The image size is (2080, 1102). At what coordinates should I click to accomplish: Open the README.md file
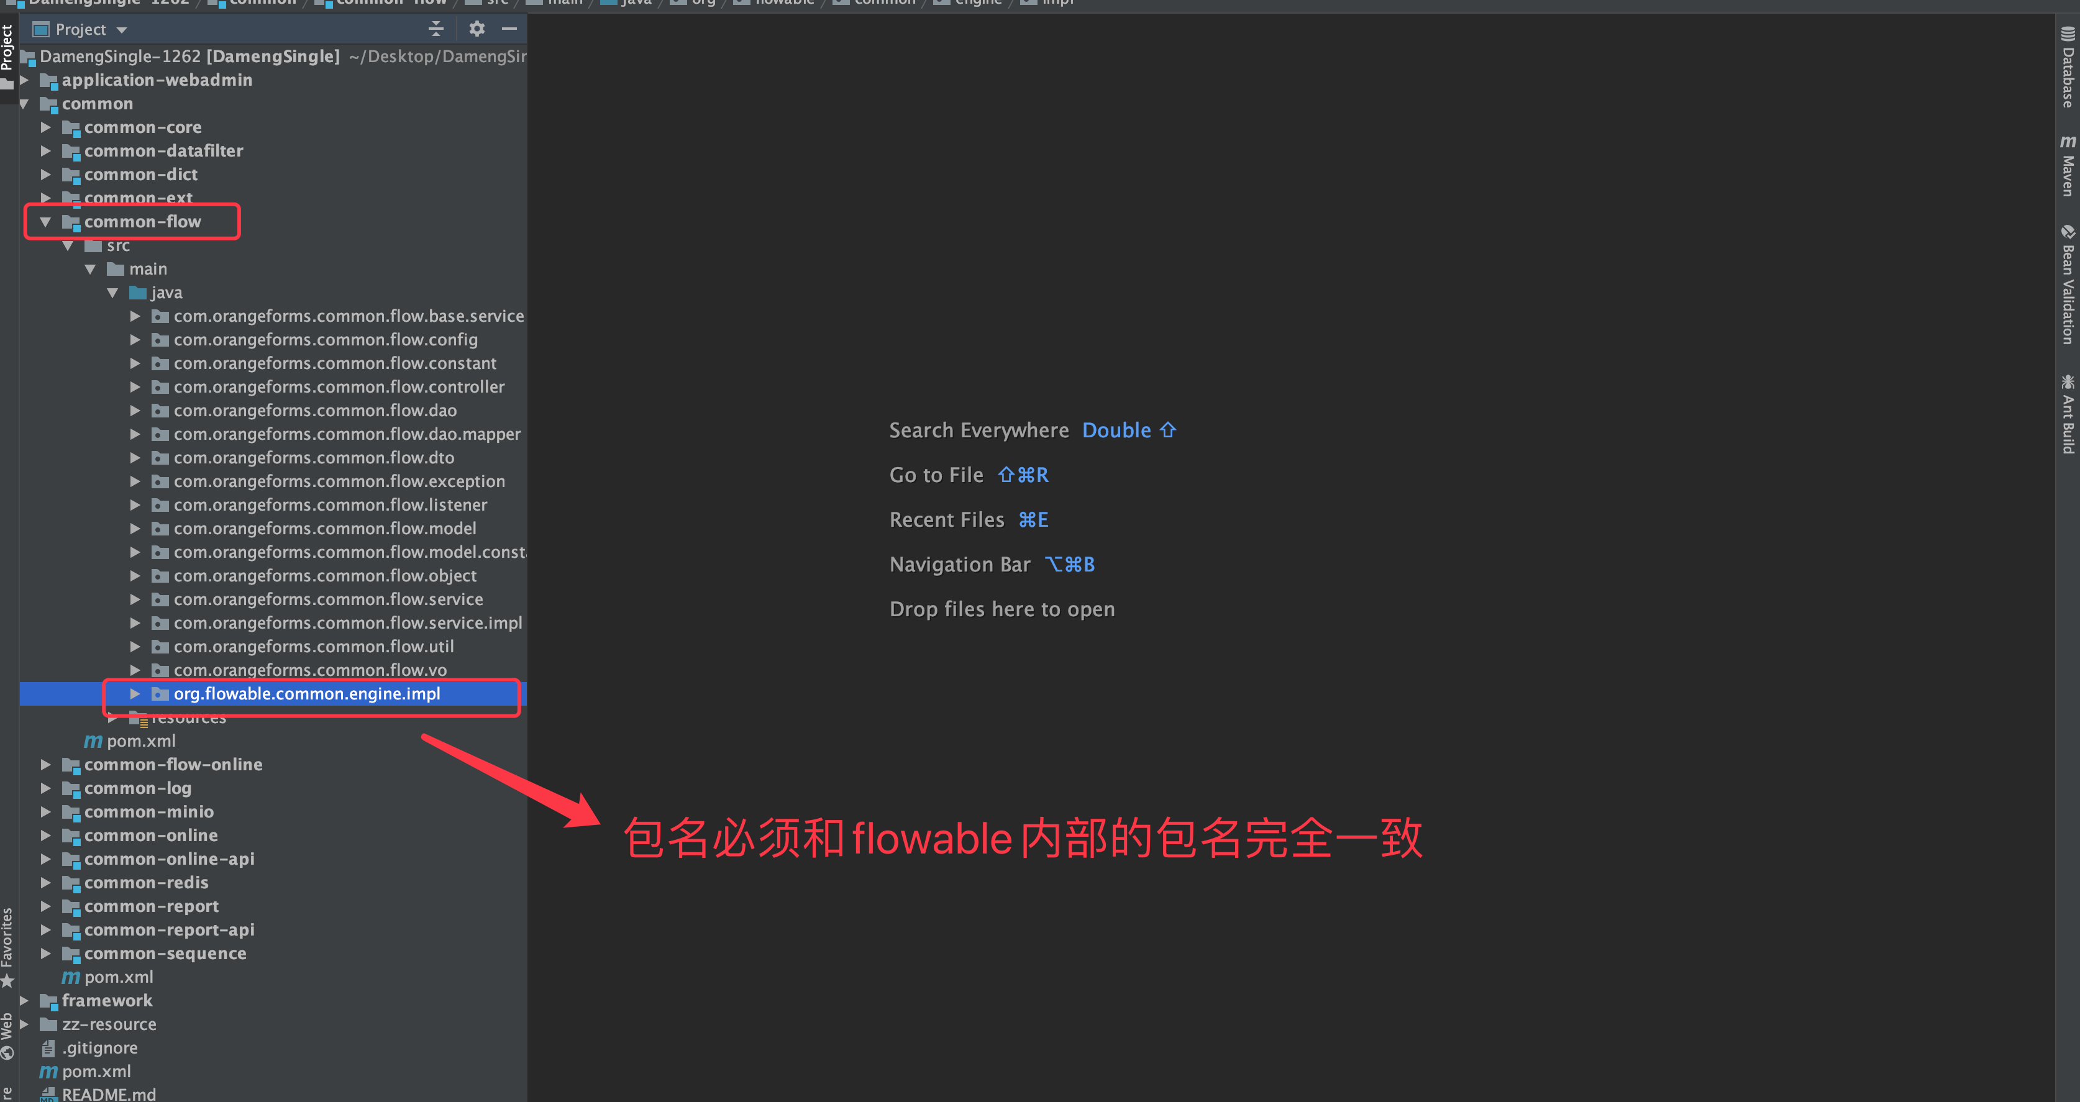click(109, 1094)
